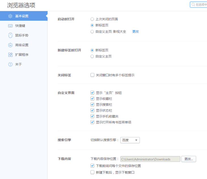Click the 关闭标签 section label

(64, 75)
